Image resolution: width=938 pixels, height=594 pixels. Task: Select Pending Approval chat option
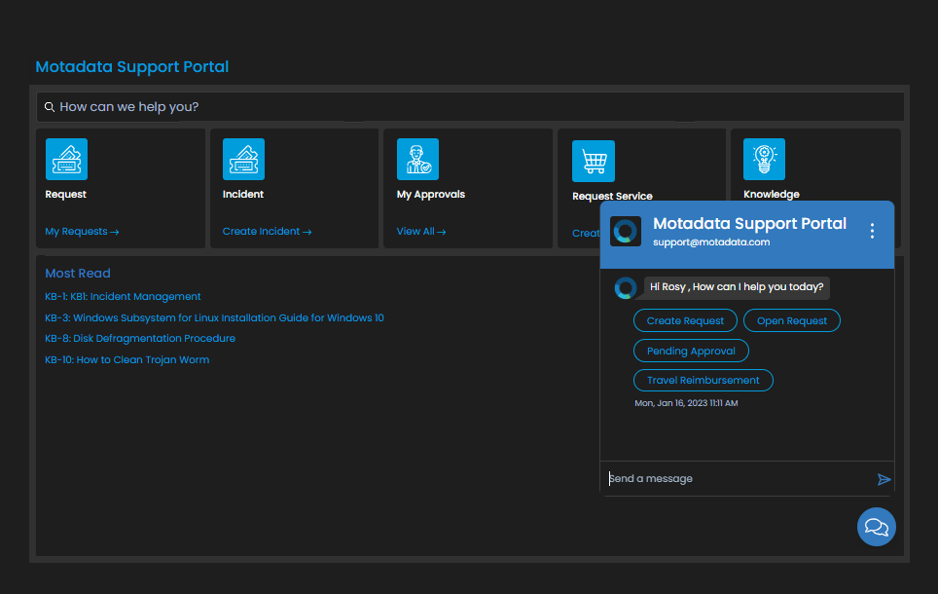click(x=691, y=351)
